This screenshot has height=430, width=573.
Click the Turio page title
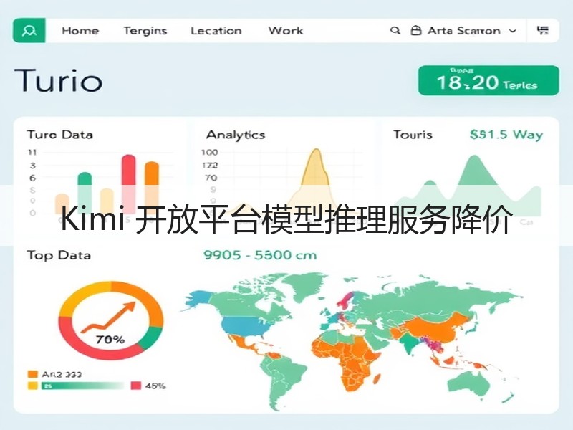coord(58,80)
